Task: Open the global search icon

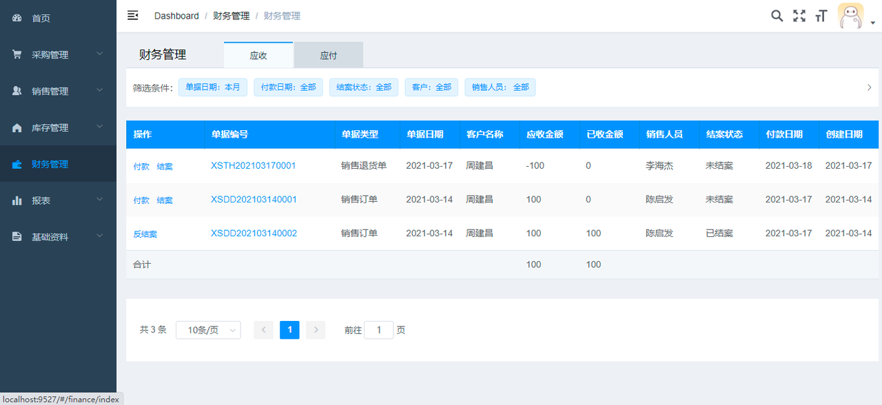Action: [777, 15]
